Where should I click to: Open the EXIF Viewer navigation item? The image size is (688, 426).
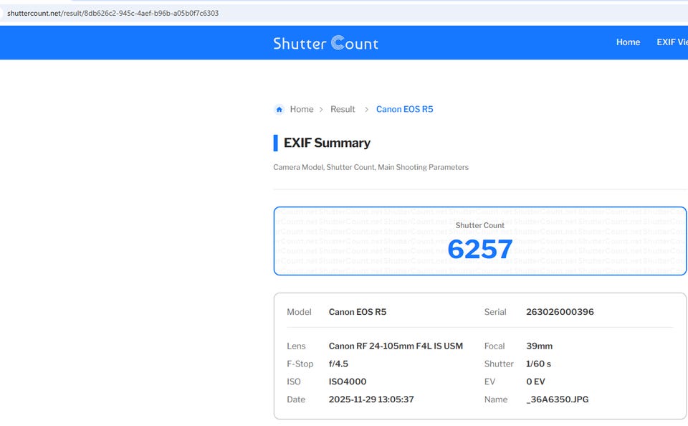click(x=672, y=42)
